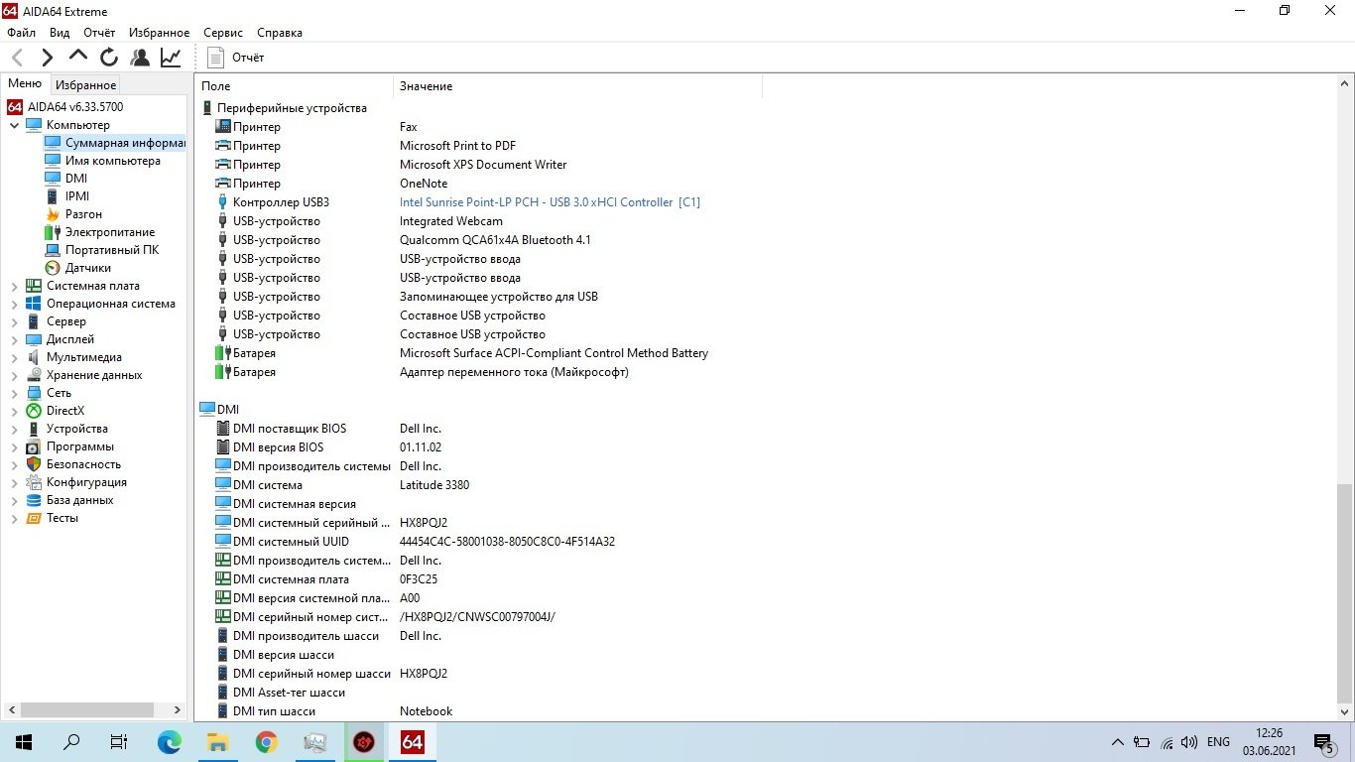Select the Имя компьютера tree item
Screen dimensions: 1355x762
pos(102,161)
